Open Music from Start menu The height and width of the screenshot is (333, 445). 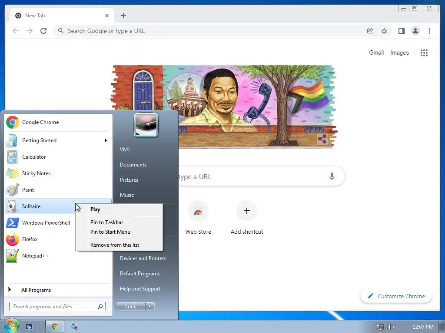(x=126, y=195)
